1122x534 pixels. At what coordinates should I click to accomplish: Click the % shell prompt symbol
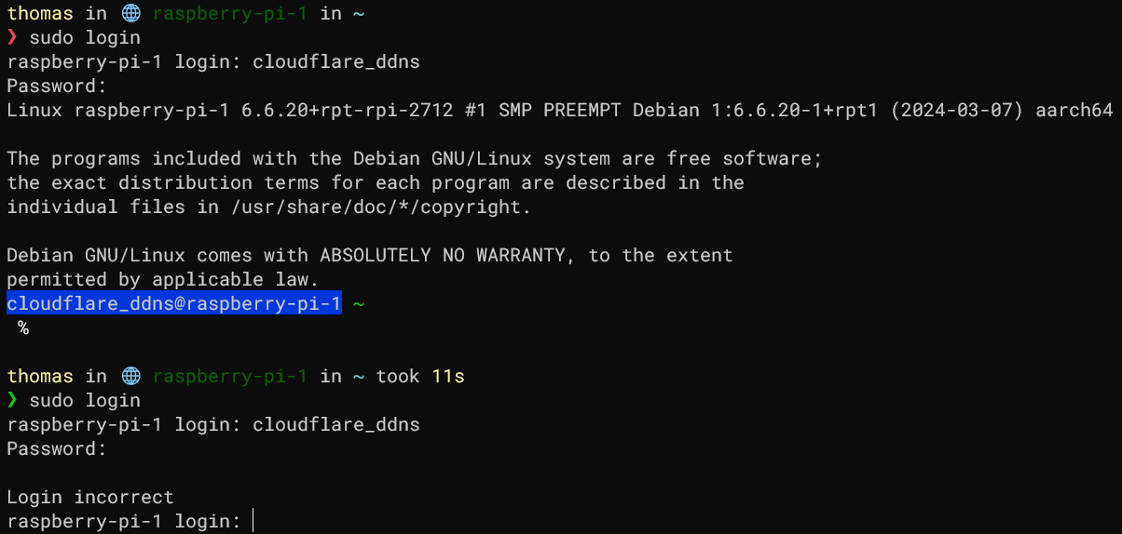(23, 328)
